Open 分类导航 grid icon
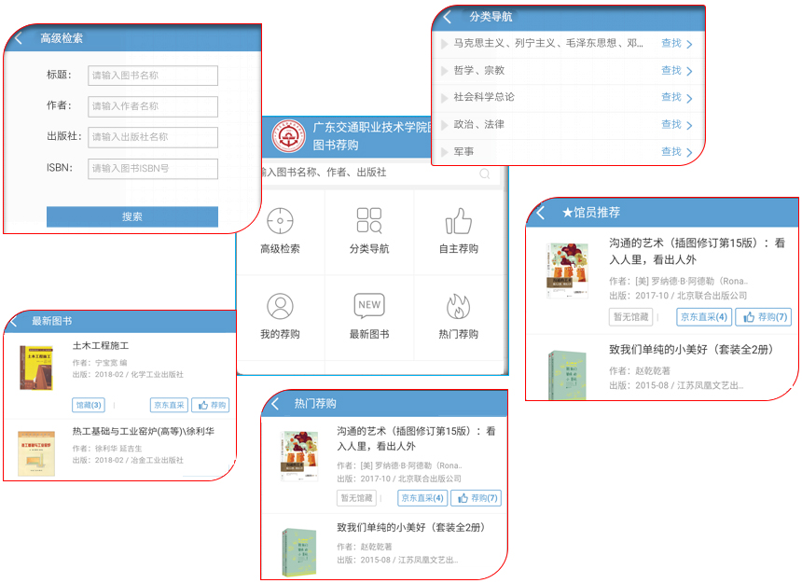802x583 pixels. point(368,221)
